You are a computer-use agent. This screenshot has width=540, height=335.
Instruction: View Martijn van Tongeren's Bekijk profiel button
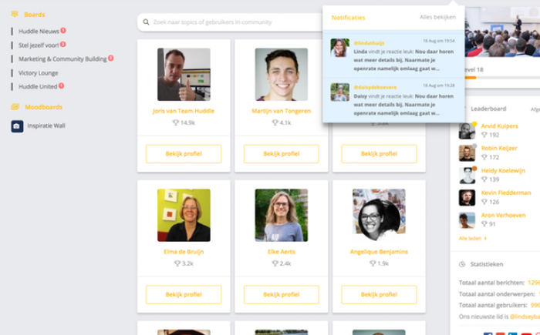pyautogui.click(x=282, y=154)
